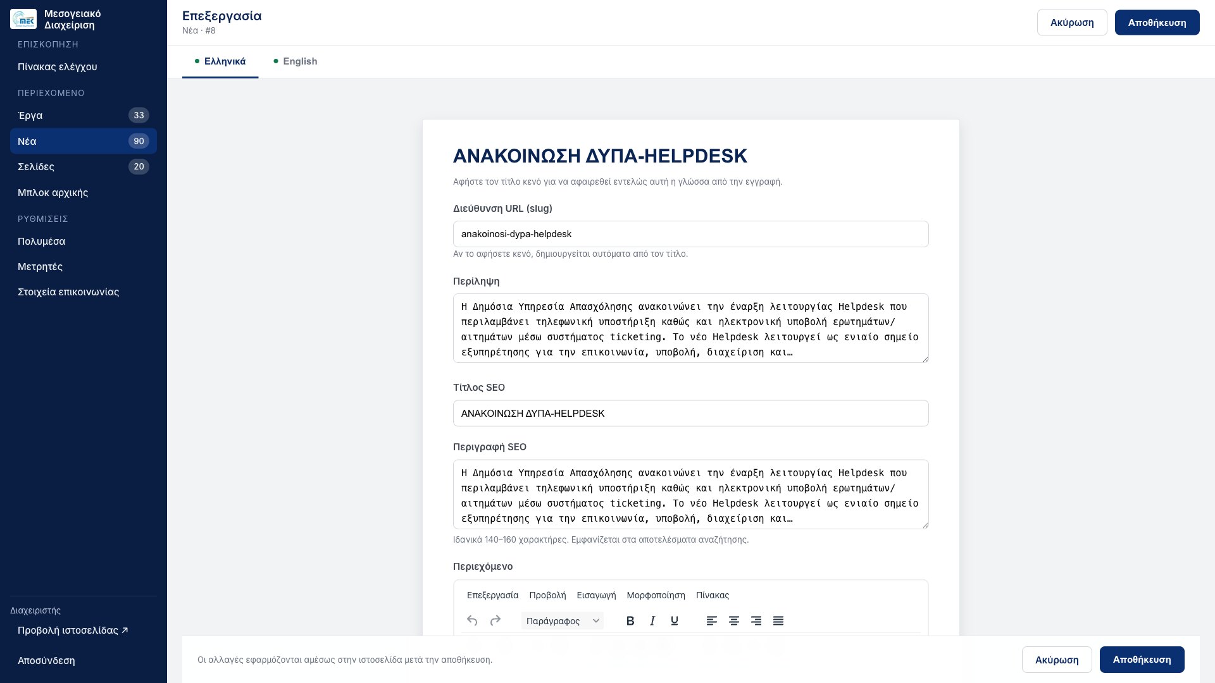The image size is (1215, 683).
Task: Justify text in editor
Action: click(778, 620)
